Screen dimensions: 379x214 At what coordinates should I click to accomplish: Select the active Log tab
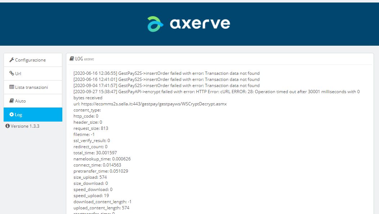[x=33, y=115]
